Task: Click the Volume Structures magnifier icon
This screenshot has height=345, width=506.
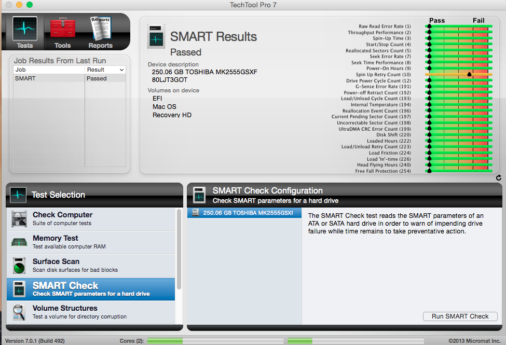Action: [x=19, y=312]
